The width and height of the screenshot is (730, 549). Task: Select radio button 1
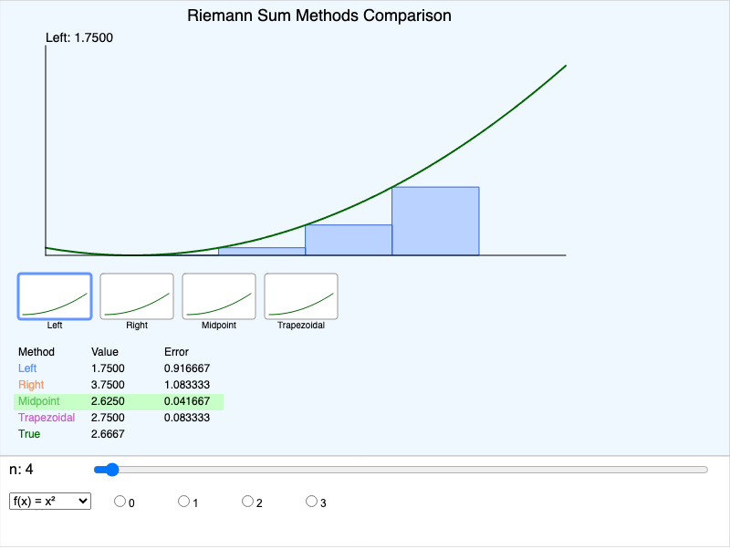coord(183,500)
